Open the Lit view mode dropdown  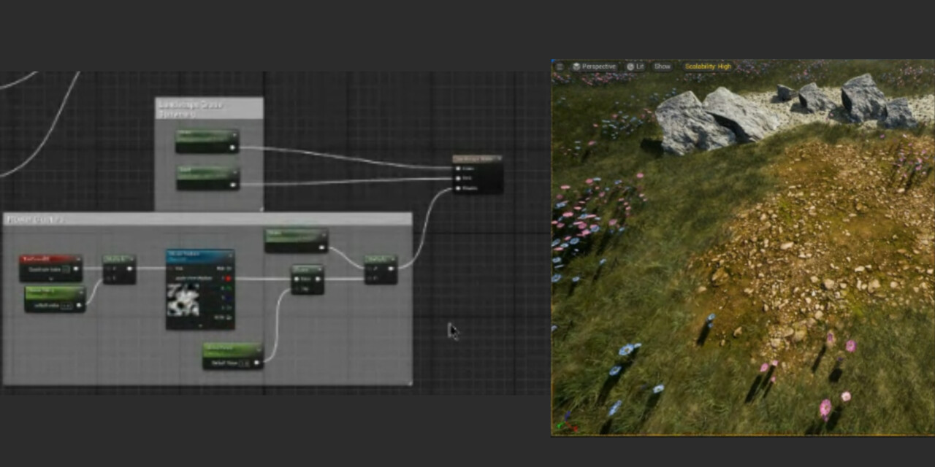pyautogui.click(x=638, y=66)
